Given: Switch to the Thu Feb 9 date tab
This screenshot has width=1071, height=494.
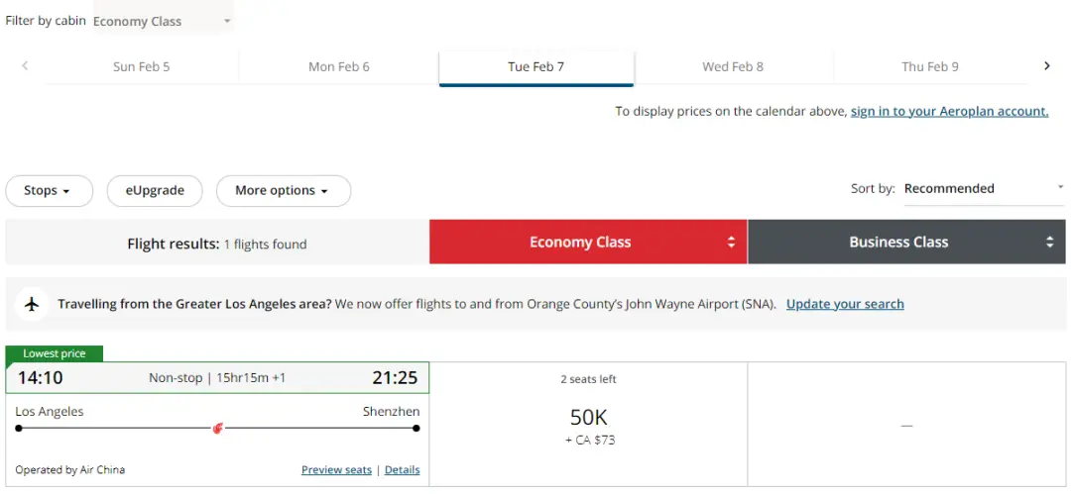Looking at the screenshot, I should (929, 67).
